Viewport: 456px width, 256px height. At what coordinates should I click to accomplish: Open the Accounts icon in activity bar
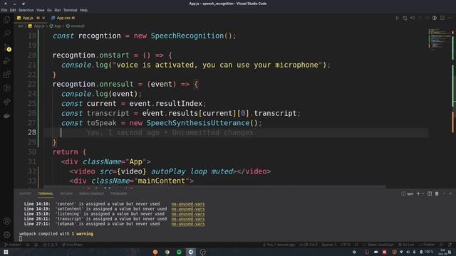click(6, 221)
